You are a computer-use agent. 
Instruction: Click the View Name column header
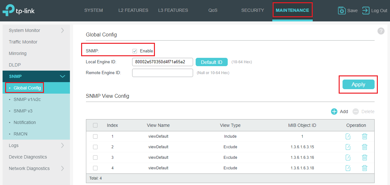(158, 125)
